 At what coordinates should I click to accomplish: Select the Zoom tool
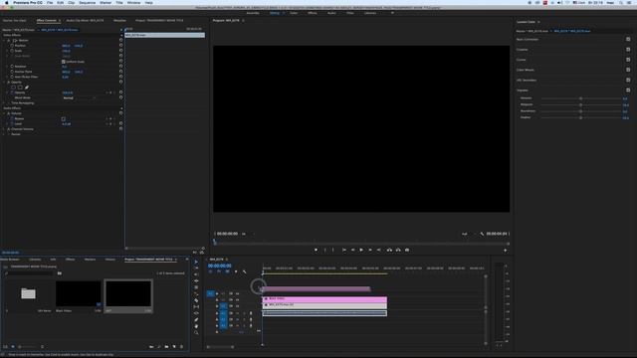196,333
